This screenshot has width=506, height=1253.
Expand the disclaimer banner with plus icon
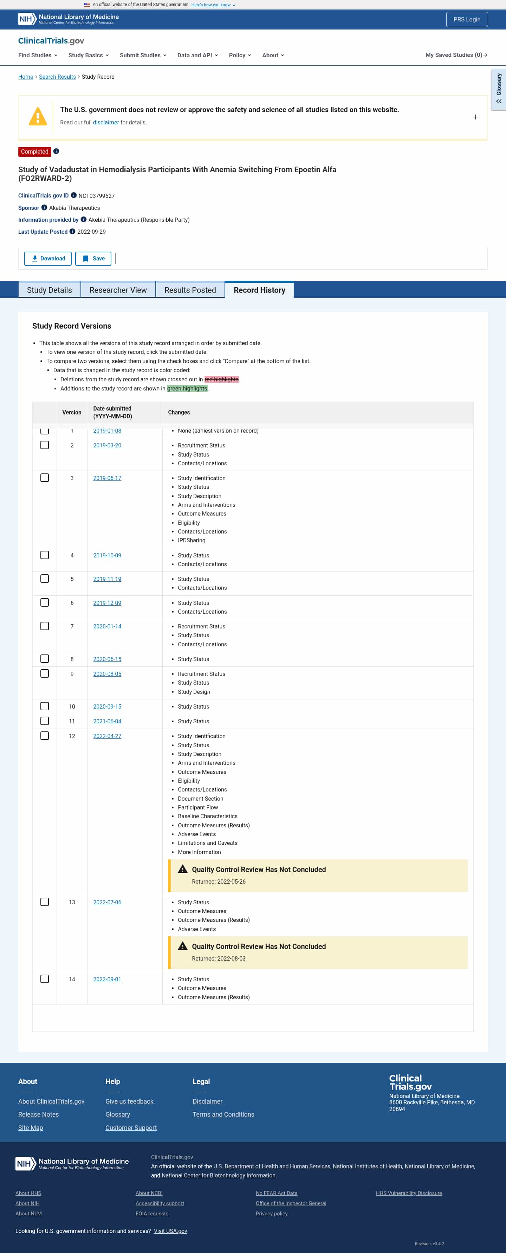(x=475, y=117)
